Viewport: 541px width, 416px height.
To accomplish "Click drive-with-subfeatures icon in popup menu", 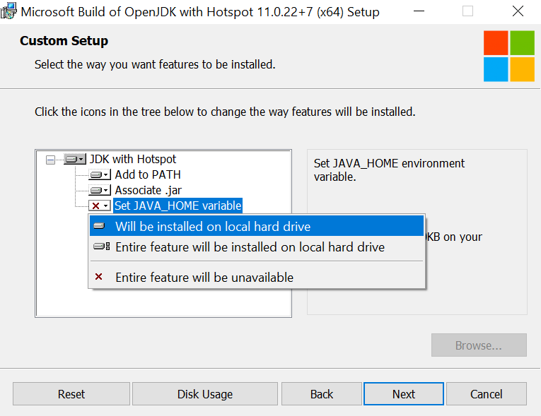I will tap(101, 246).
